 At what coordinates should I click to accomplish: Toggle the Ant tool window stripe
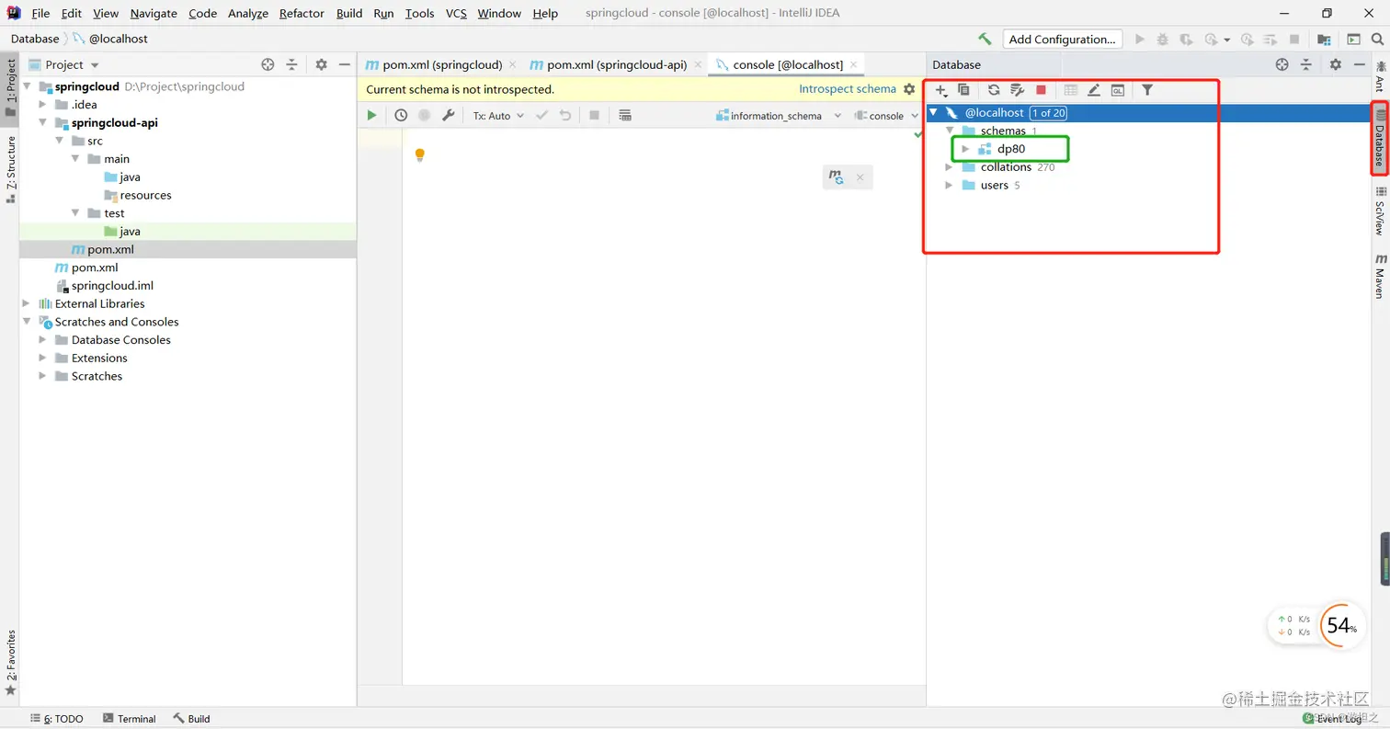click(x=1380, y=76)
